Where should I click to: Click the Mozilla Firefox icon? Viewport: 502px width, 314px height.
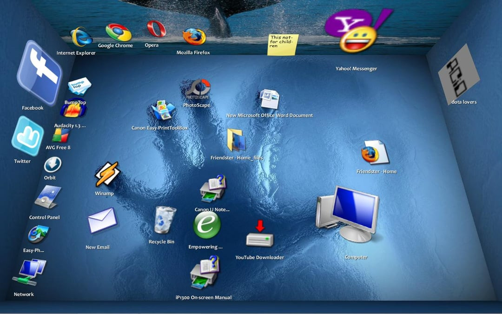pos(194,36)
